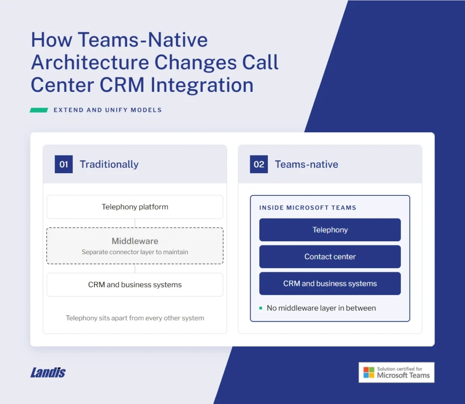Click the Microsoft four-color logo
465x404 pixels.
369,373
